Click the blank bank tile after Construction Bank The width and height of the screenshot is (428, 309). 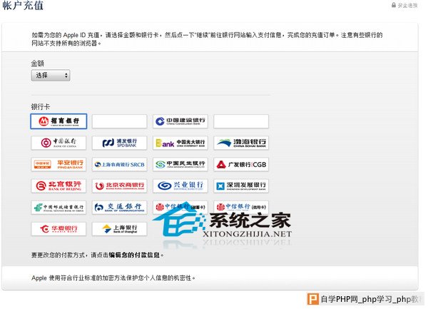[x=241, y=121]
